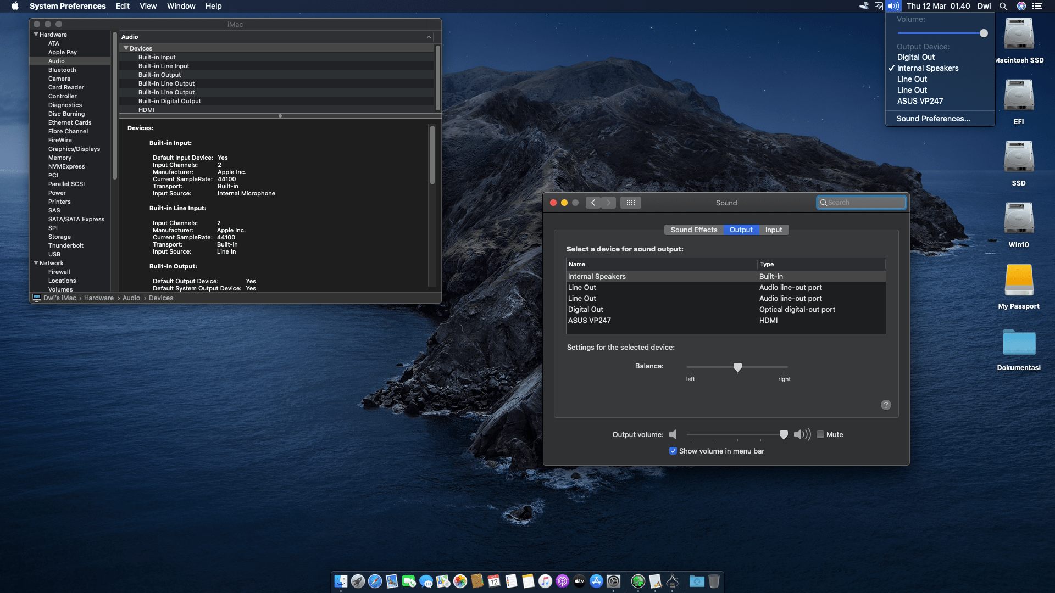The width and height of the screenshot is (1055, 593).
Task: Open Spotlight search in menu bar
Action: [x=1003, y=6]
